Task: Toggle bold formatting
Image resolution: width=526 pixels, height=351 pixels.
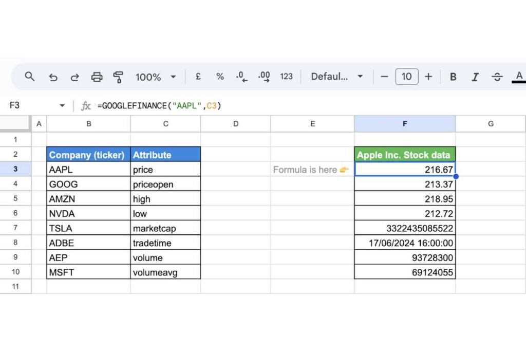Action: pyautogui.click(x=453, y=77)
